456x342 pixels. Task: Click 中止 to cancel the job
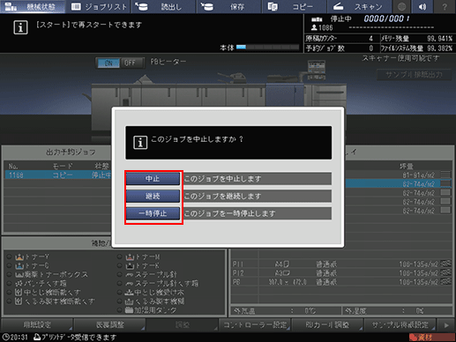153,179
